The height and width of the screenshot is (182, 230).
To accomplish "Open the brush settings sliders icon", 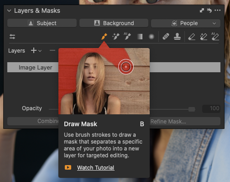I will click(12, 37).
